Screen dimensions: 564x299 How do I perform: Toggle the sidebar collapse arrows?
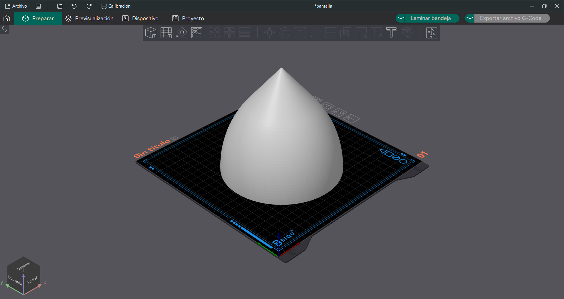[5, 29]
